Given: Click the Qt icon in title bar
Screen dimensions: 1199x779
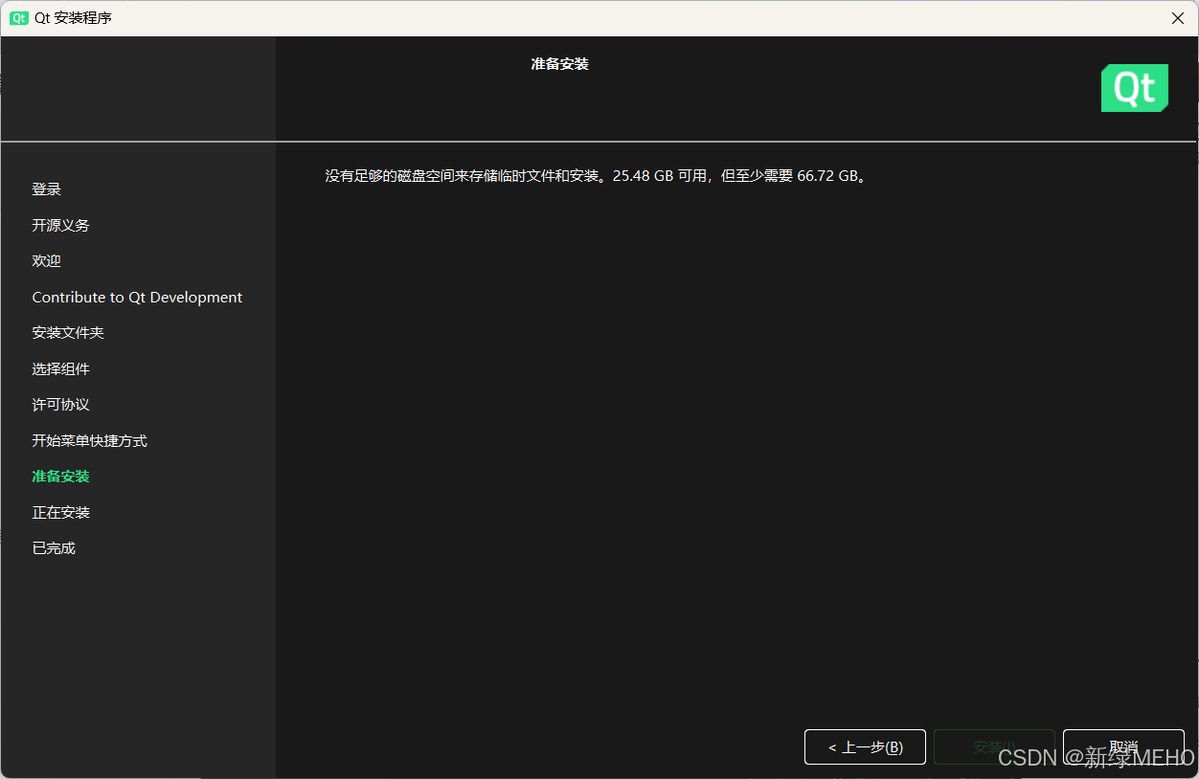Looking at the screenshot, I should click(x=19, y=18).
